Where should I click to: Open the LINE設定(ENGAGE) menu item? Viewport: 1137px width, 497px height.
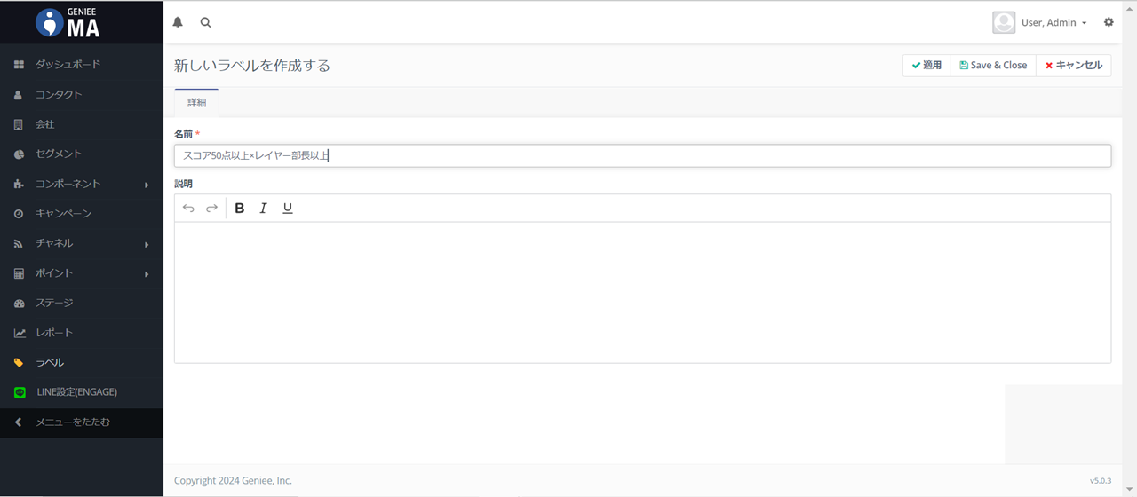pyautogui.click(x=76, y=392)
